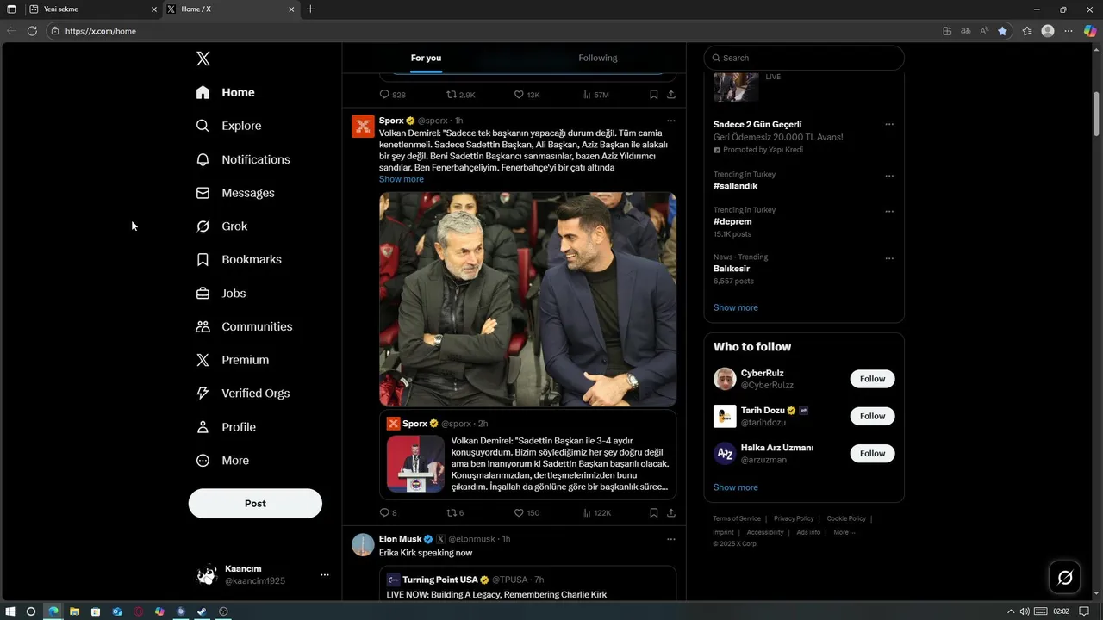This screenshot has width=1103, height=620.
Task: Open the Explore page
Action: pyautogui.click(x=228, y=126)
